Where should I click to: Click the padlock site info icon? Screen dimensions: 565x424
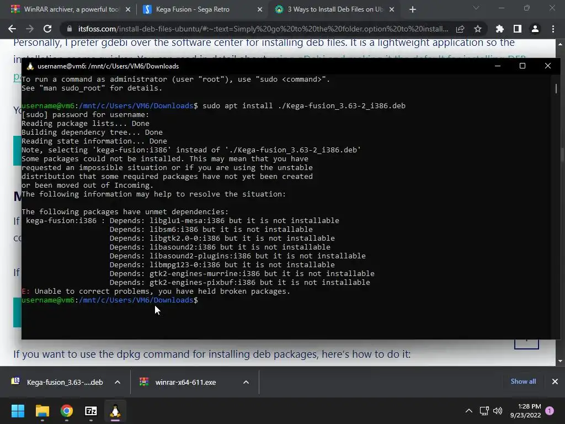70,29
